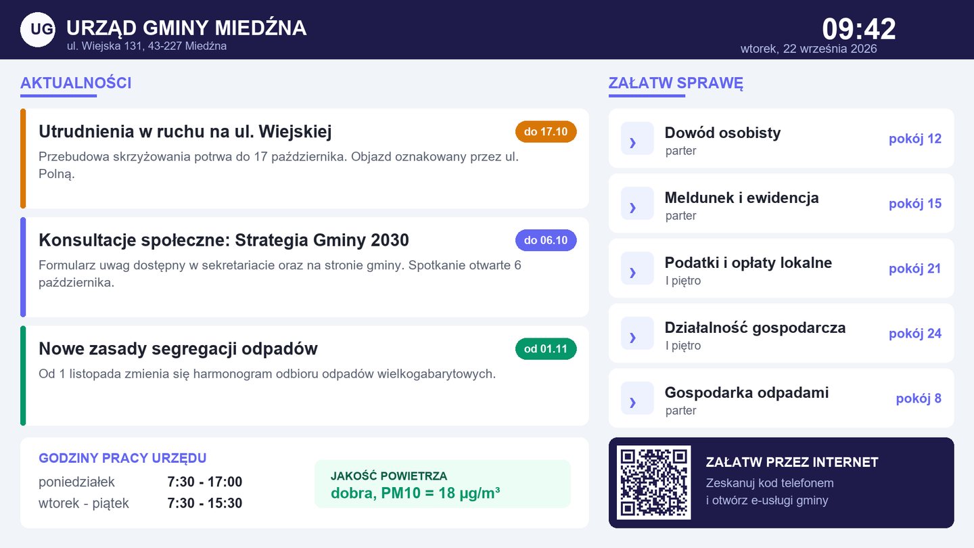
Task: Click the orange 'do 17.10' badge
Action: (x=546, y=132)
